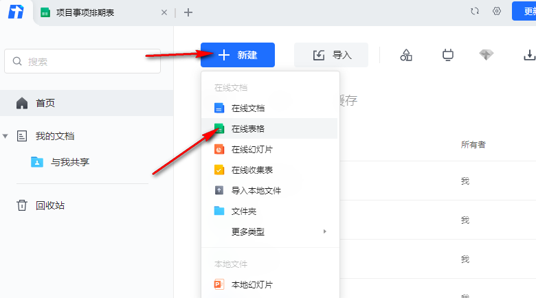Collapse the 我的文档 tree arrow
536x298 pixels.
5,136
